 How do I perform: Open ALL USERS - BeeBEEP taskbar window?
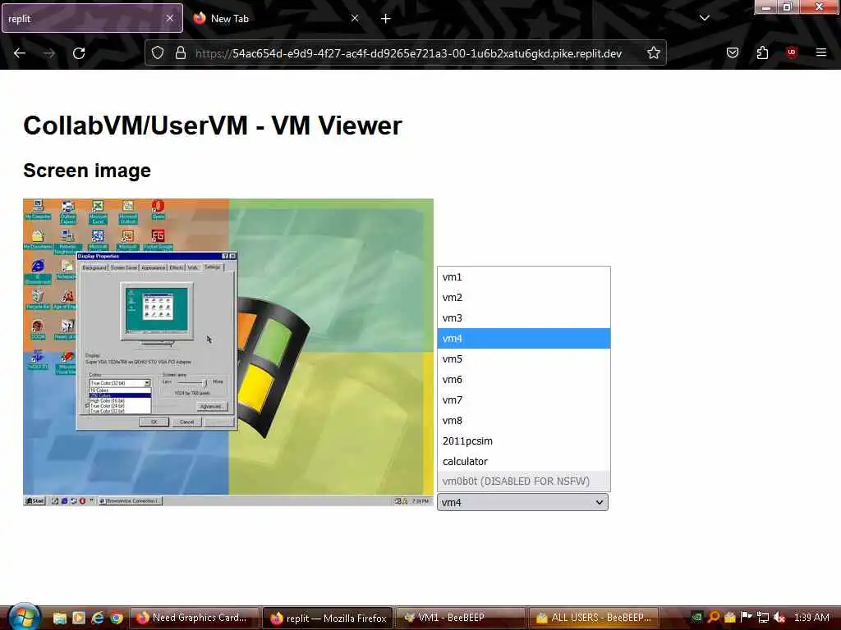[x=594, y=618]
